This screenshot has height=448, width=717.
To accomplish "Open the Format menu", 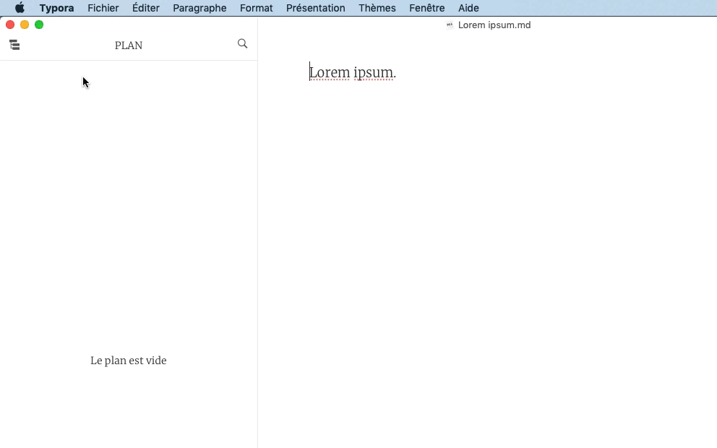I will 256,8.
